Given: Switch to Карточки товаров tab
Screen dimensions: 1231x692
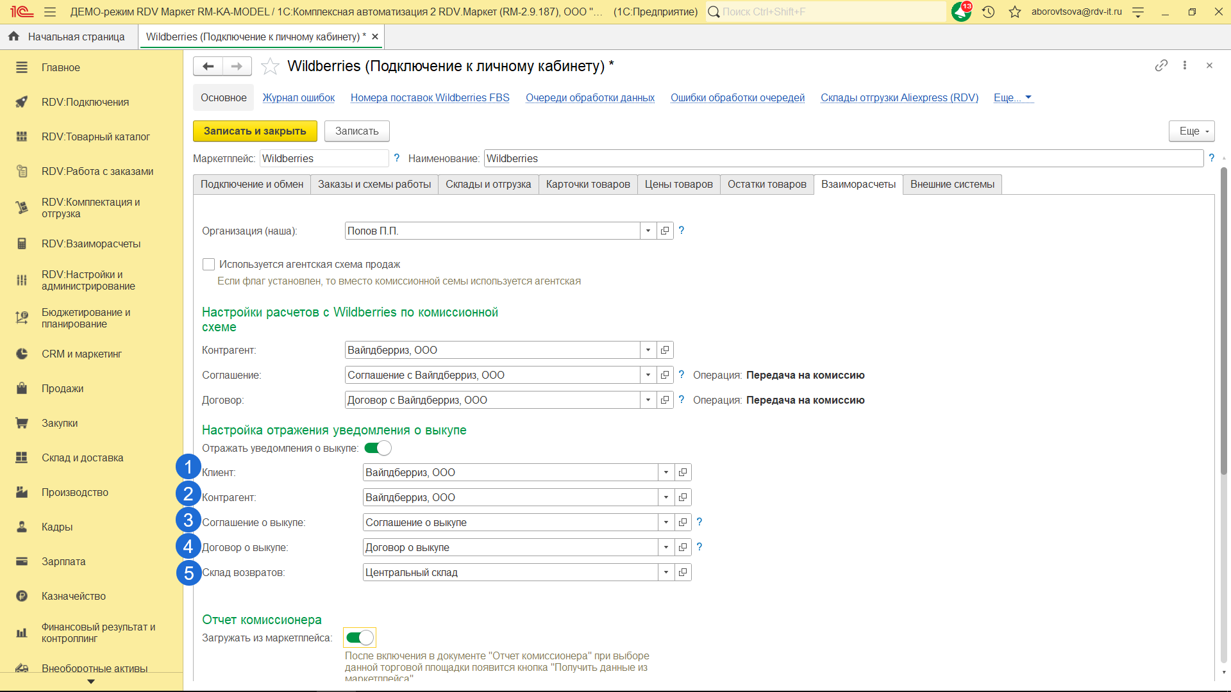Looking at the screenshot, I should coord(587,185).
